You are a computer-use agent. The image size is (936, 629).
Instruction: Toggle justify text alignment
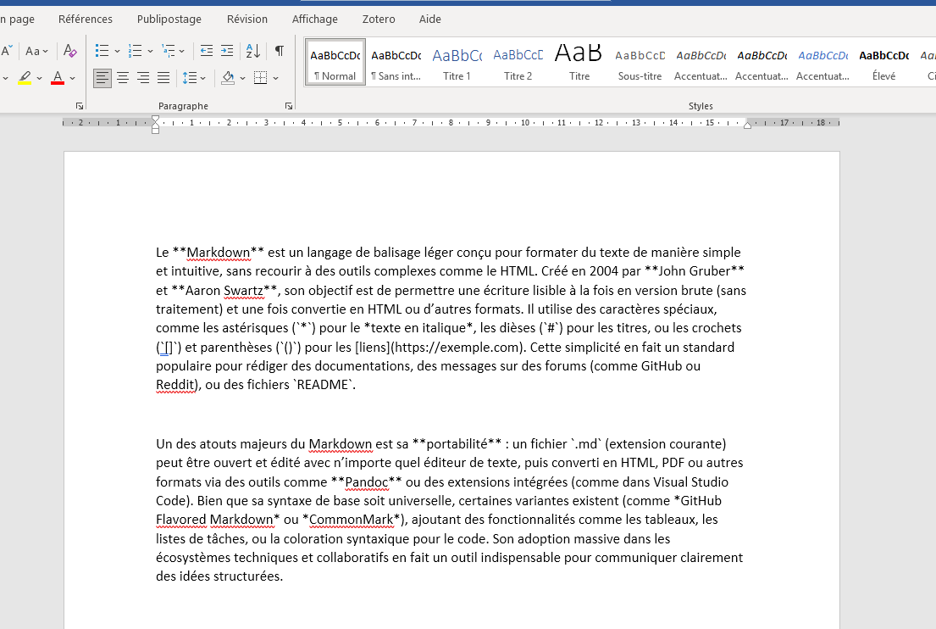[x=163, y=78]
